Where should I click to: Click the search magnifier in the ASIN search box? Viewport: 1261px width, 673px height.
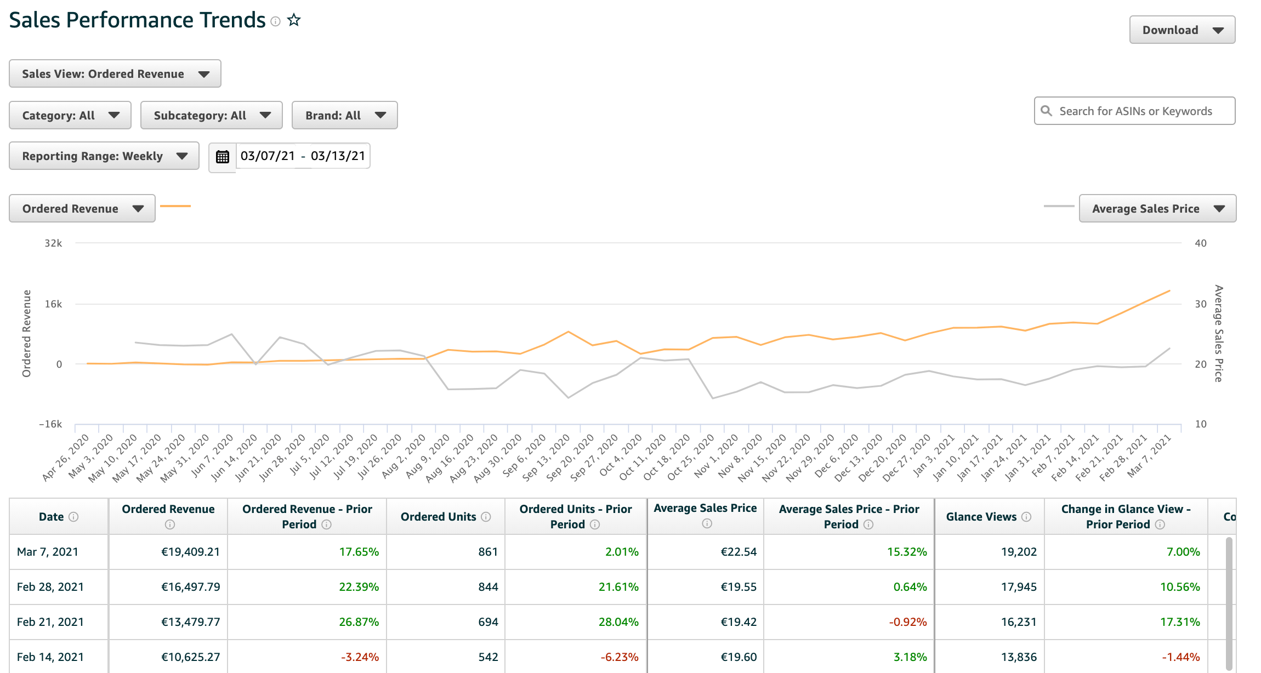[1047, 111]
